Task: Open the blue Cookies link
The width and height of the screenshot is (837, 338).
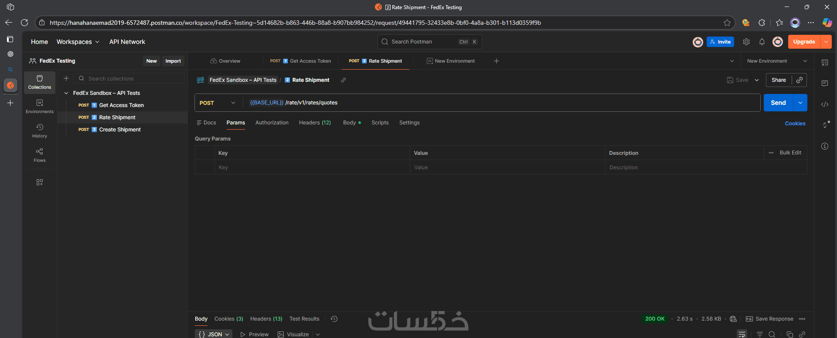Action: [x=795, y=124]
